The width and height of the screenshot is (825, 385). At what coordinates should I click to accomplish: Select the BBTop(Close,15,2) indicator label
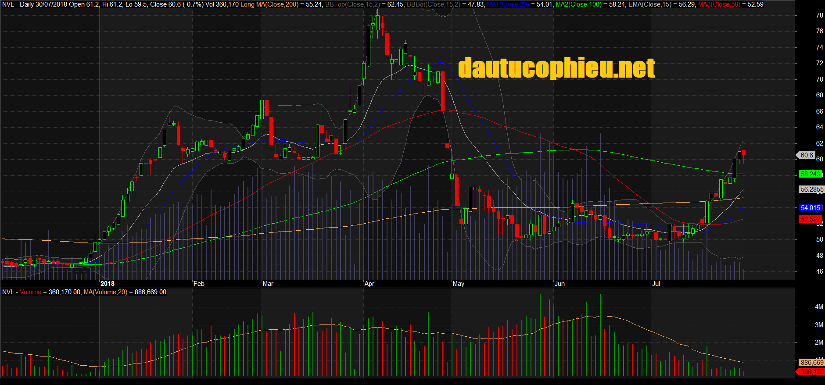click(352, 4)
